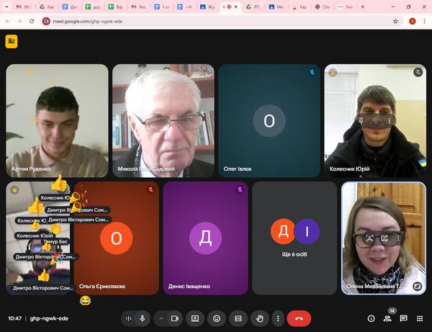
Task: Show the participants people panel
Action: click(x=387, y=318)
